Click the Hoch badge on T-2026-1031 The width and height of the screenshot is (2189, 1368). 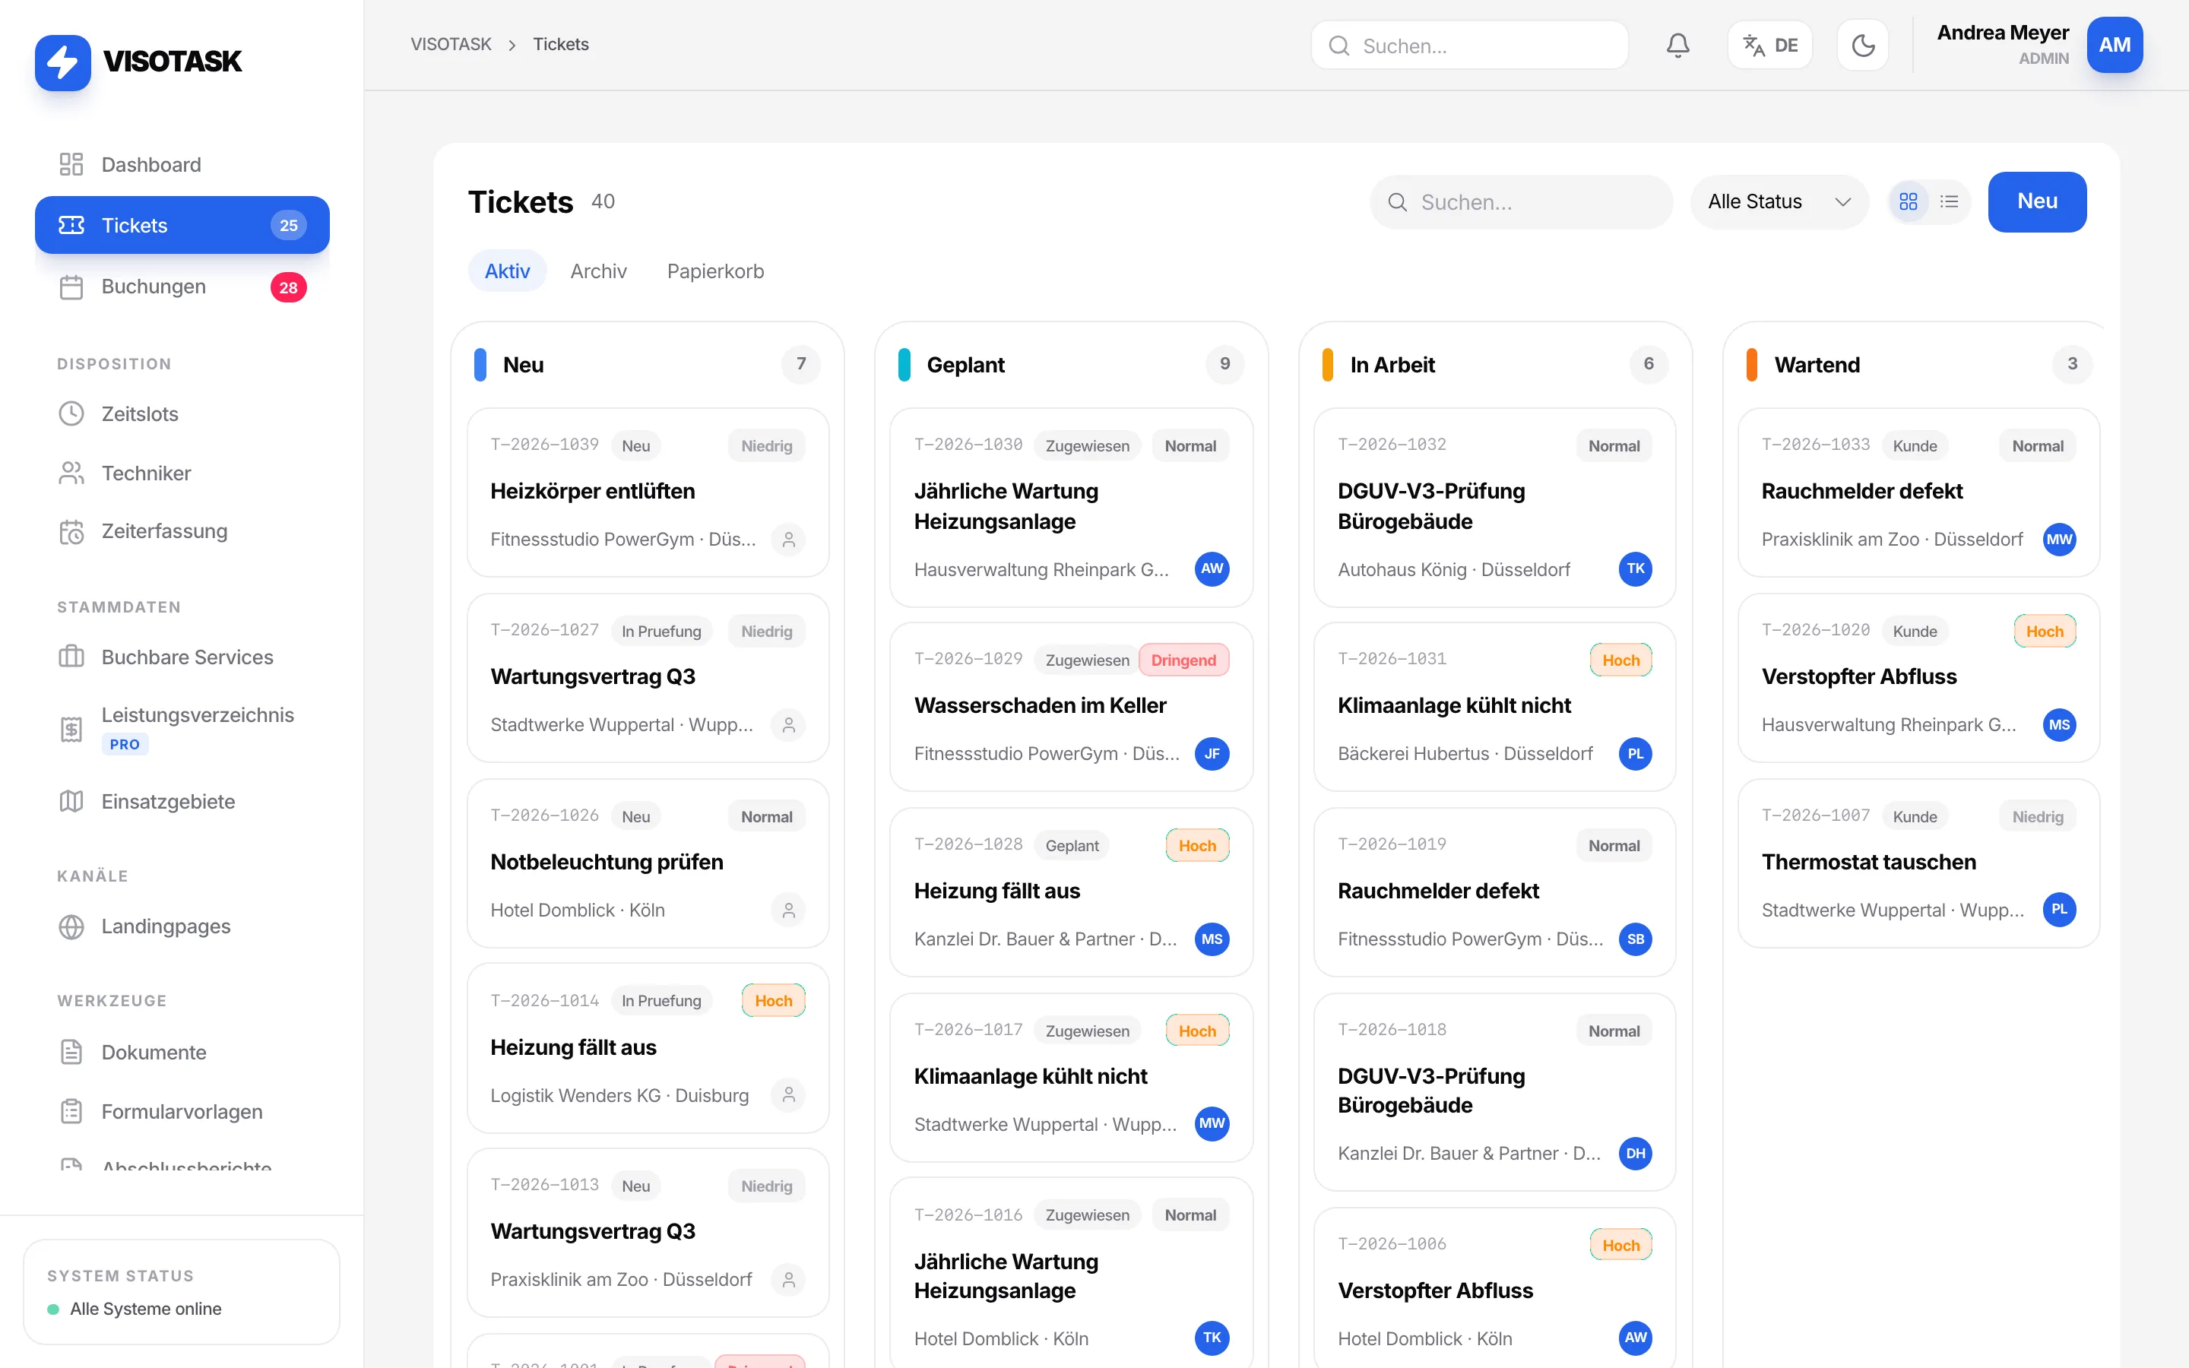click(x=1621, y=660)
